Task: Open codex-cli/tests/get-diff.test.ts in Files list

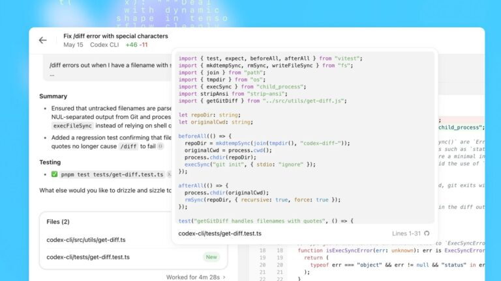Action: [x=88, y=257]
